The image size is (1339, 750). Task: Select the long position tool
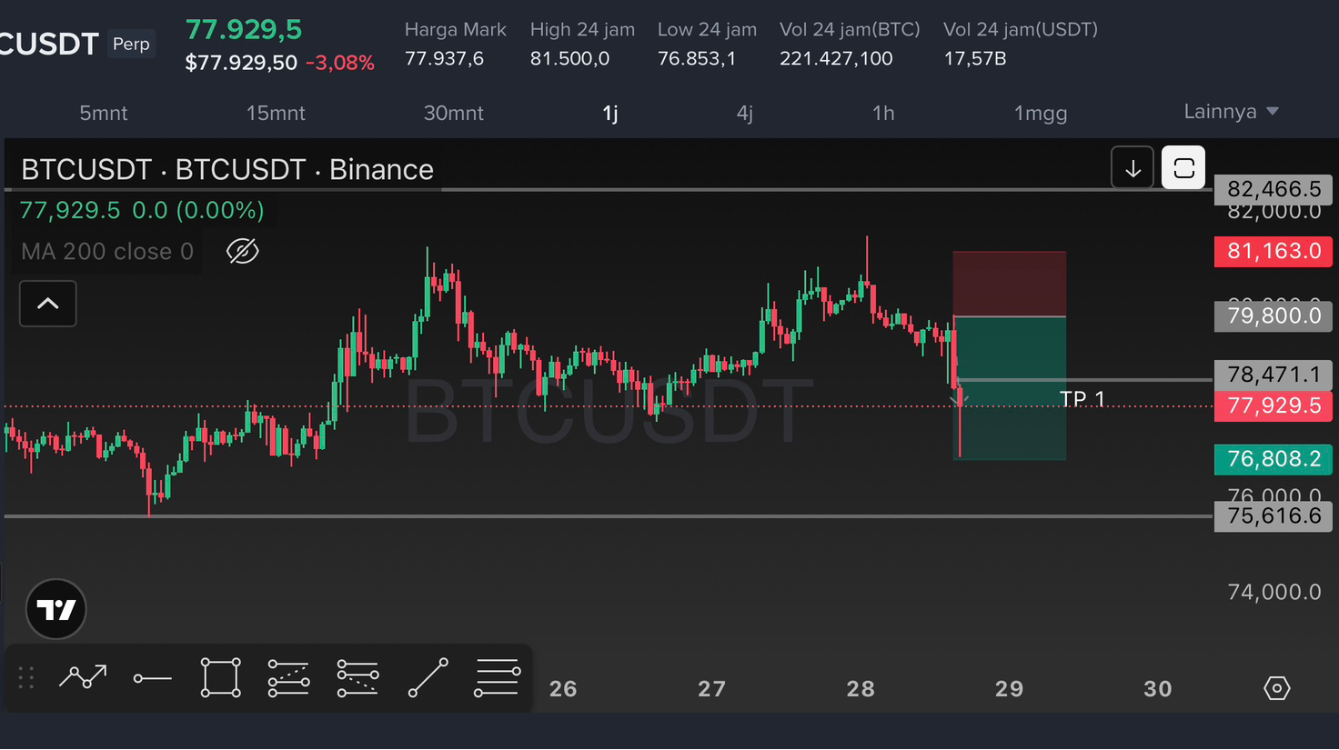[x=288, y=678]
